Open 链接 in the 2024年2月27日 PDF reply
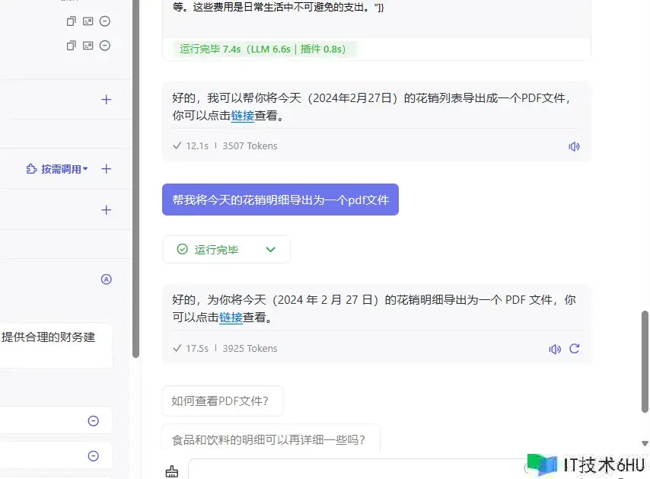The height and width of the screenshot is (479, 650). click(x=242, y=117)
